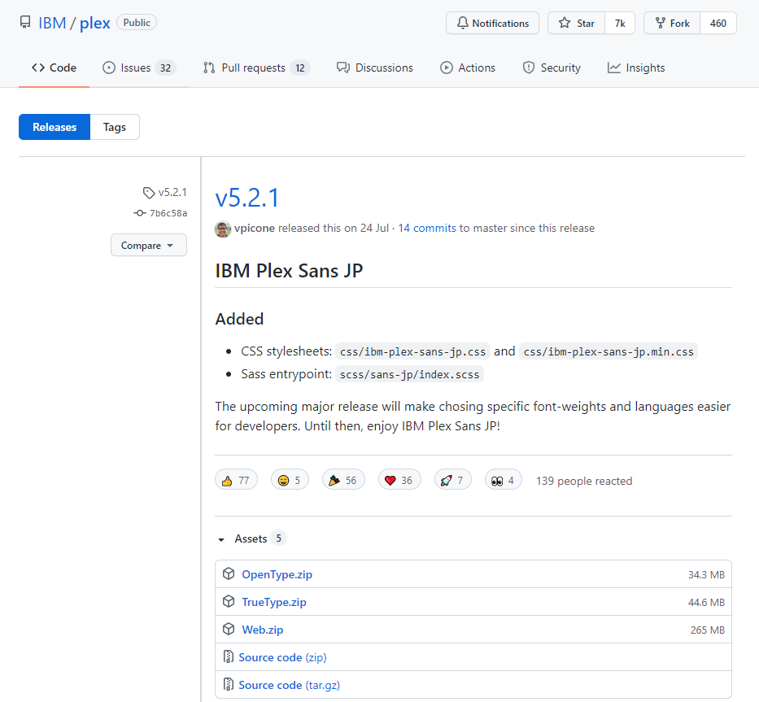Fork the repository
Image resolution: width=759 pixels, height=702 pixels.
tap(672, 24)
